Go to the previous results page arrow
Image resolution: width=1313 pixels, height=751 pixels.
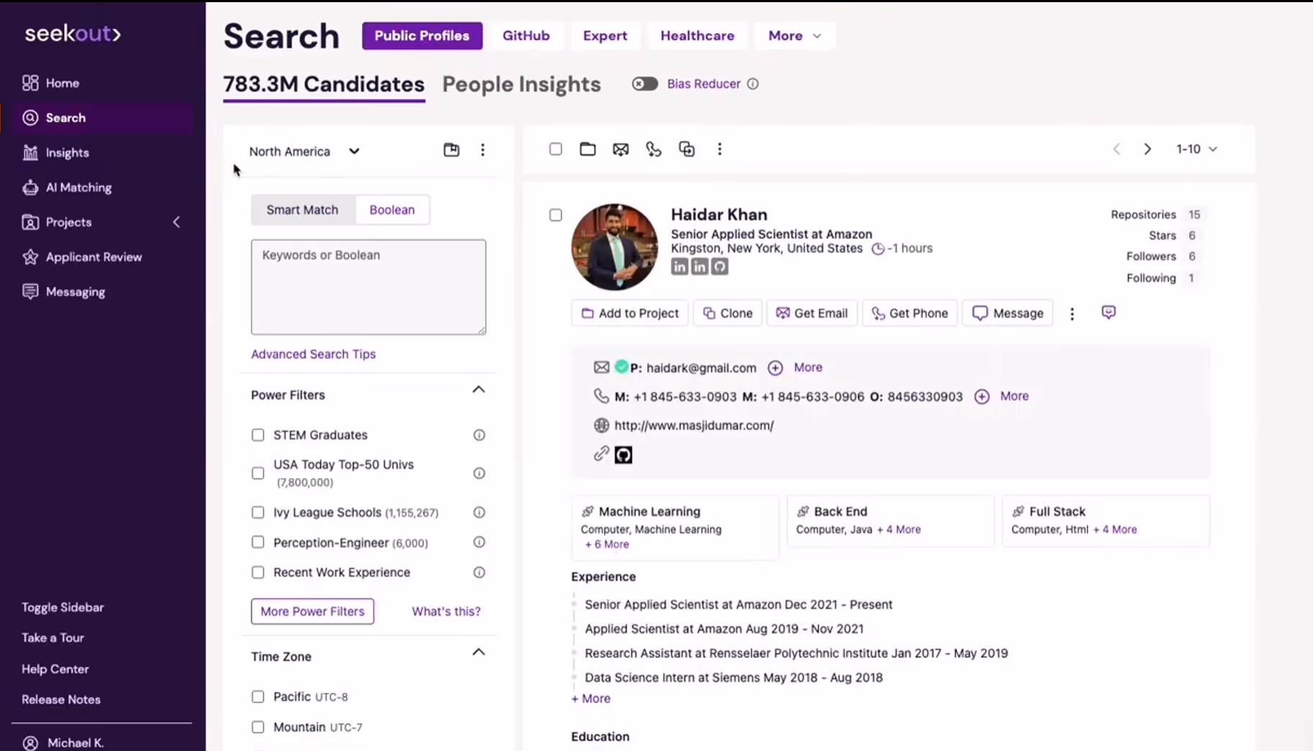pyautogui.click(x=1116, y=149)
